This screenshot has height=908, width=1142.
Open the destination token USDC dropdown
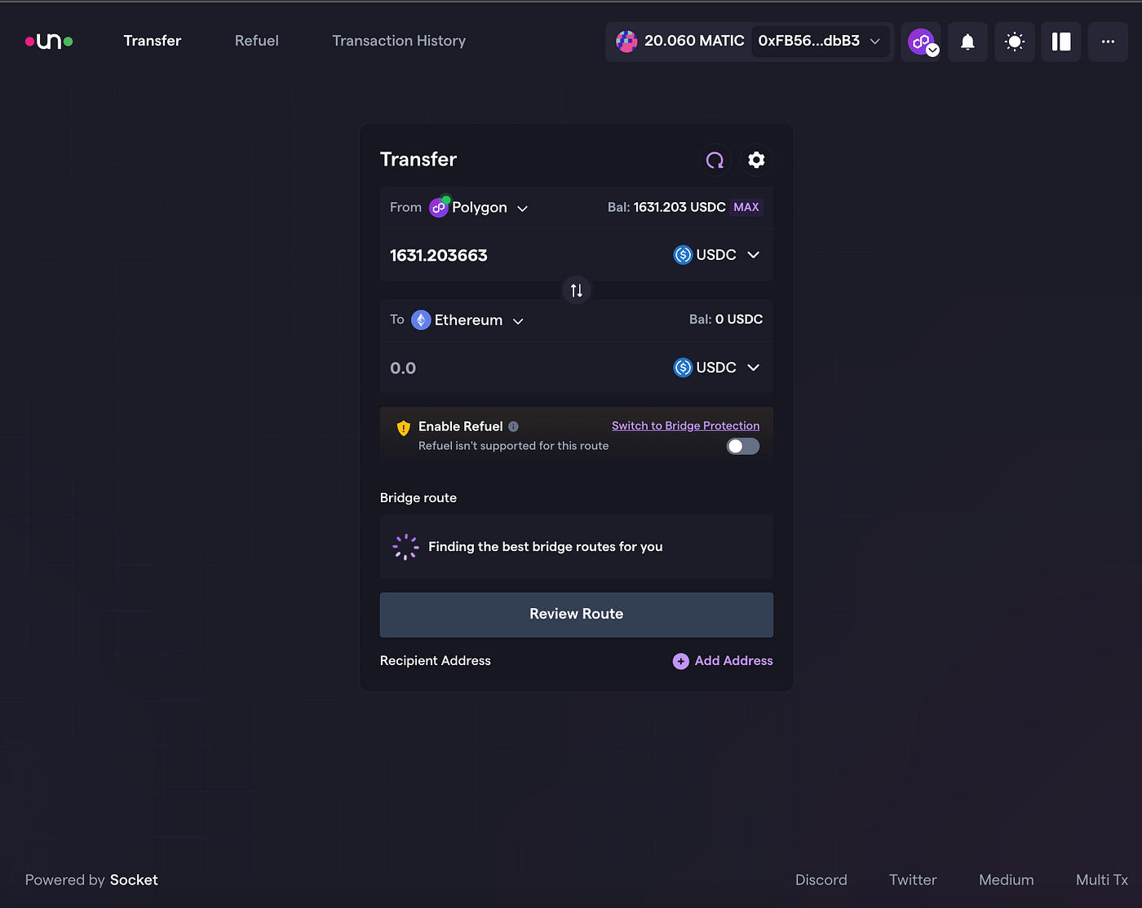pos(717,368)
